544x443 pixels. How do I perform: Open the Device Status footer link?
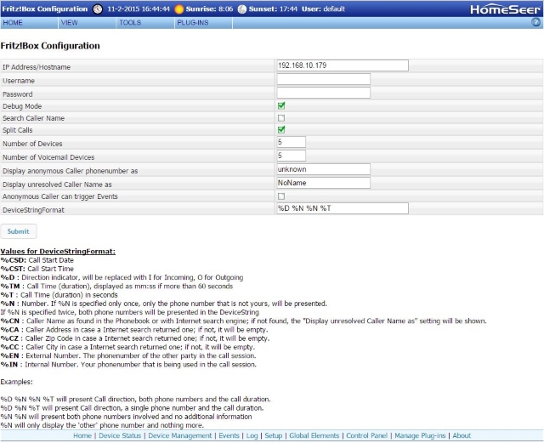click(x=120, y=435)
